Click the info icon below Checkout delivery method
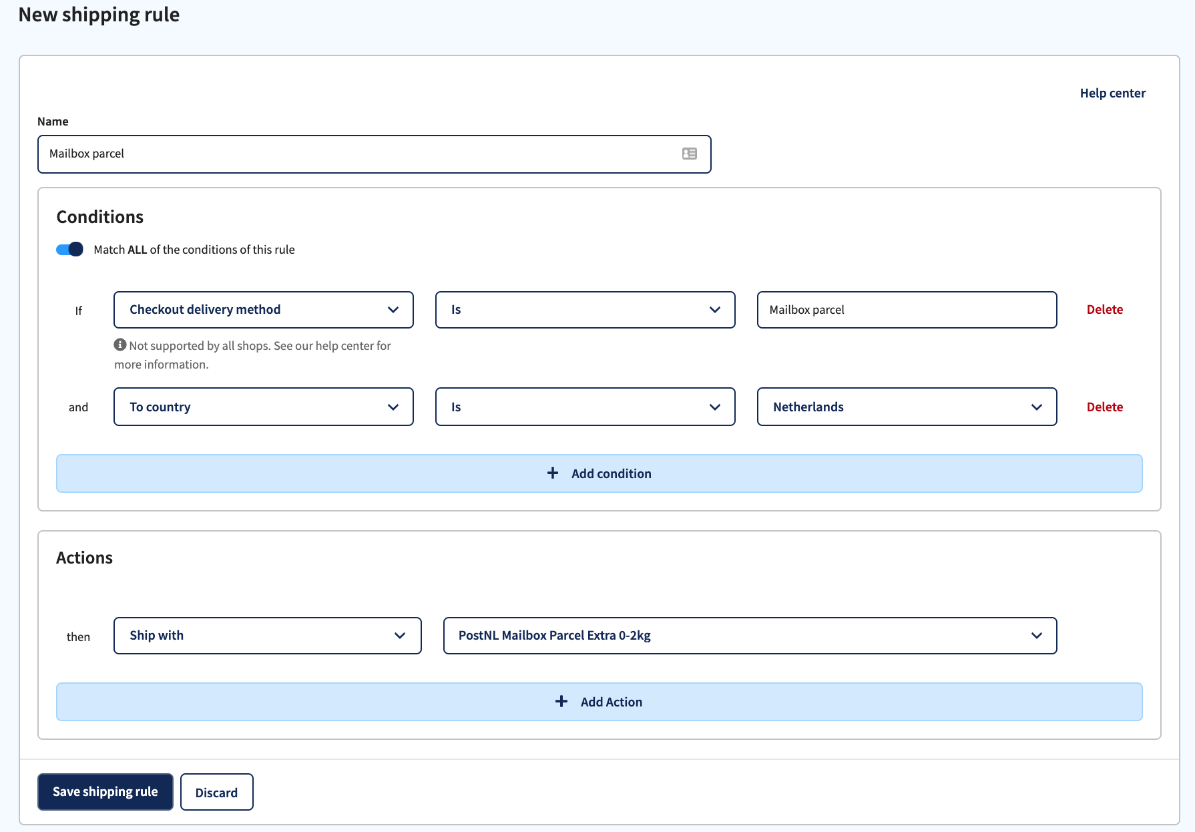 [x=119, y=345]
